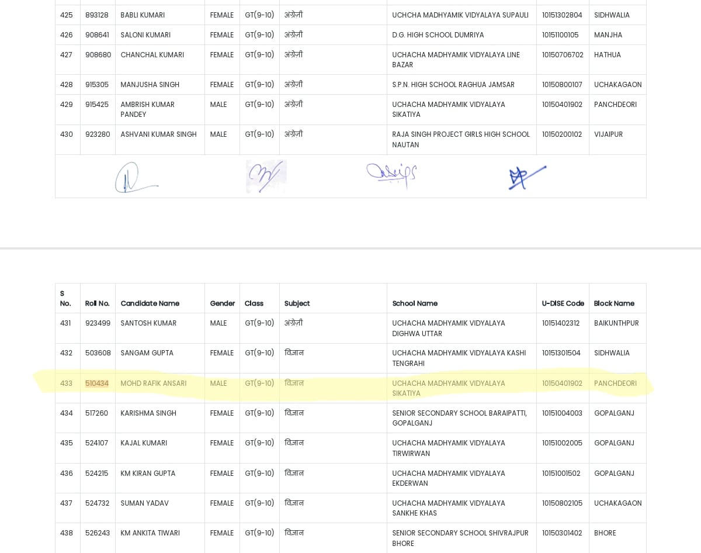Click candidate name KARISHMA SINGH
Image resolution: width=701 pixels, height=553 pixels.
click(x=148, y=413)
